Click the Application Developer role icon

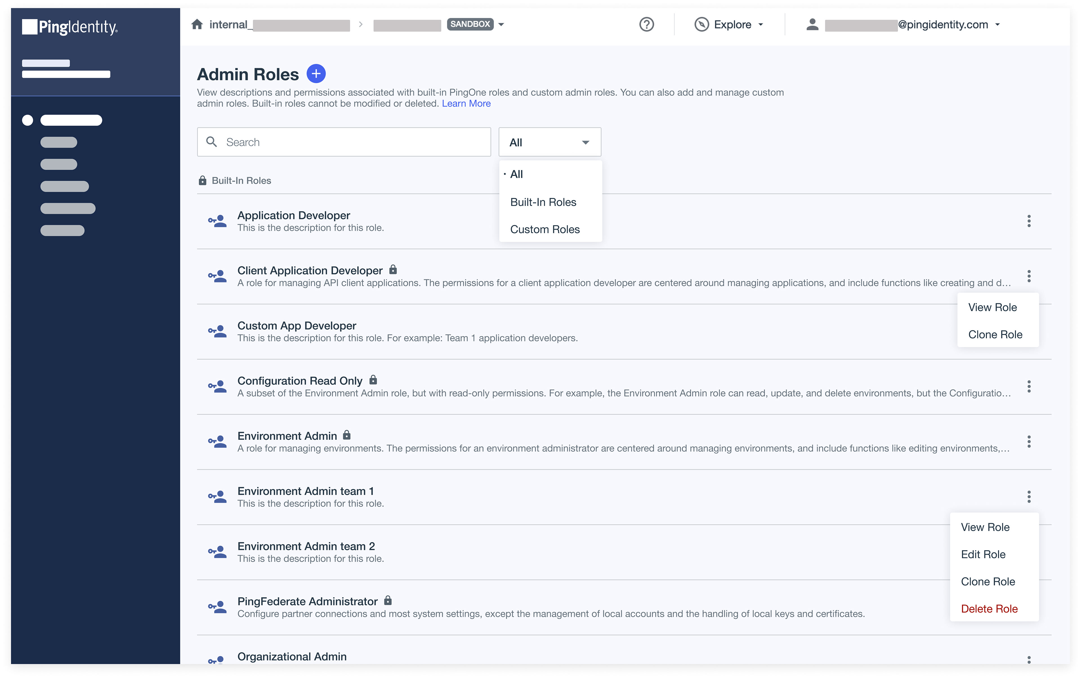[x=217, y=221]
